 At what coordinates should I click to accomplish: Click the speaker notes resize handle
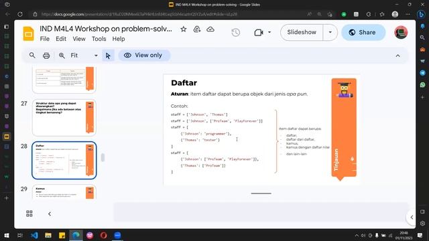point(261,193)
